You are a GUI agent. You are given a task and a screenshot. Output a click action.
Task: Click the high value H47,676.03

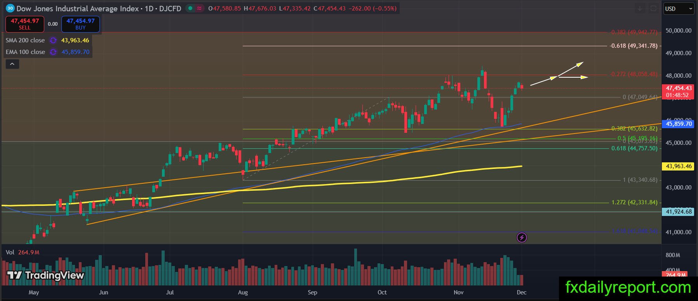(260, 9)
